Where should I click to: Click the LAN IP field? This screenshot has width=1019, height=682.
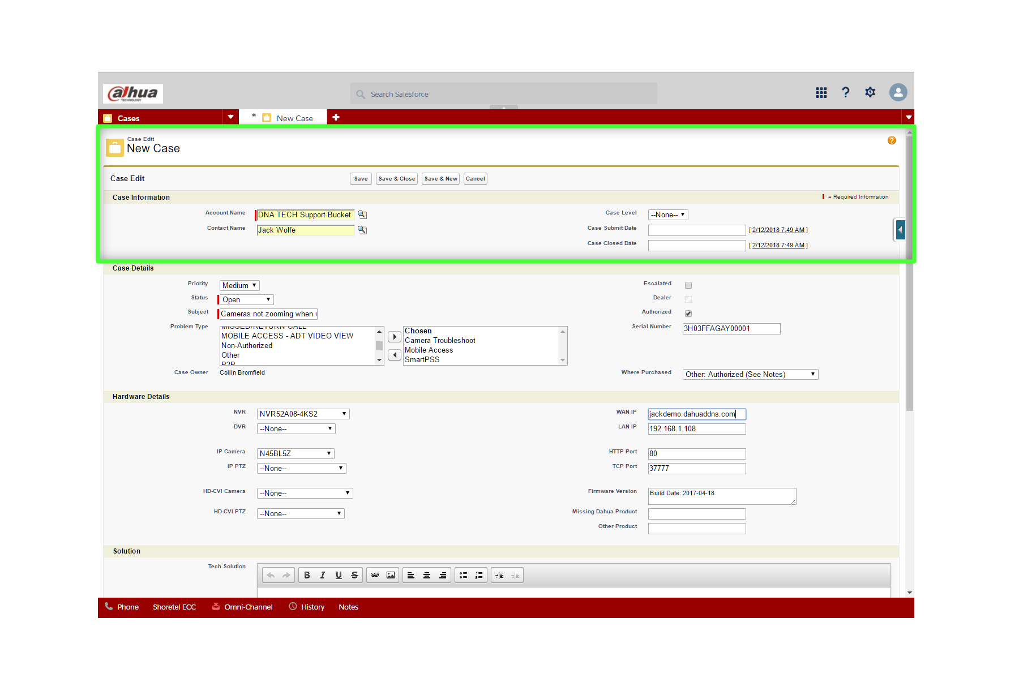(x=697, y=428)
